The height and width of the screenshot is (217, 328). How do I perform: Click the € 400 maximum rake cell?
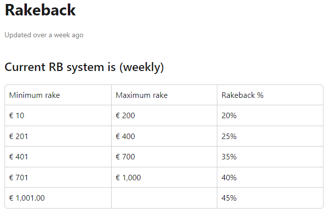click(164, 136)
